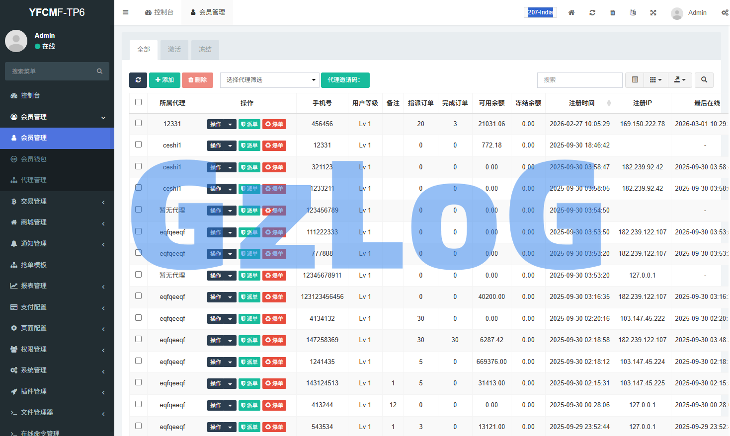Click the trash clear-cache icon in navbar
Image resolution: width=730 pixels, height=436 pixels.
(613, 12)
